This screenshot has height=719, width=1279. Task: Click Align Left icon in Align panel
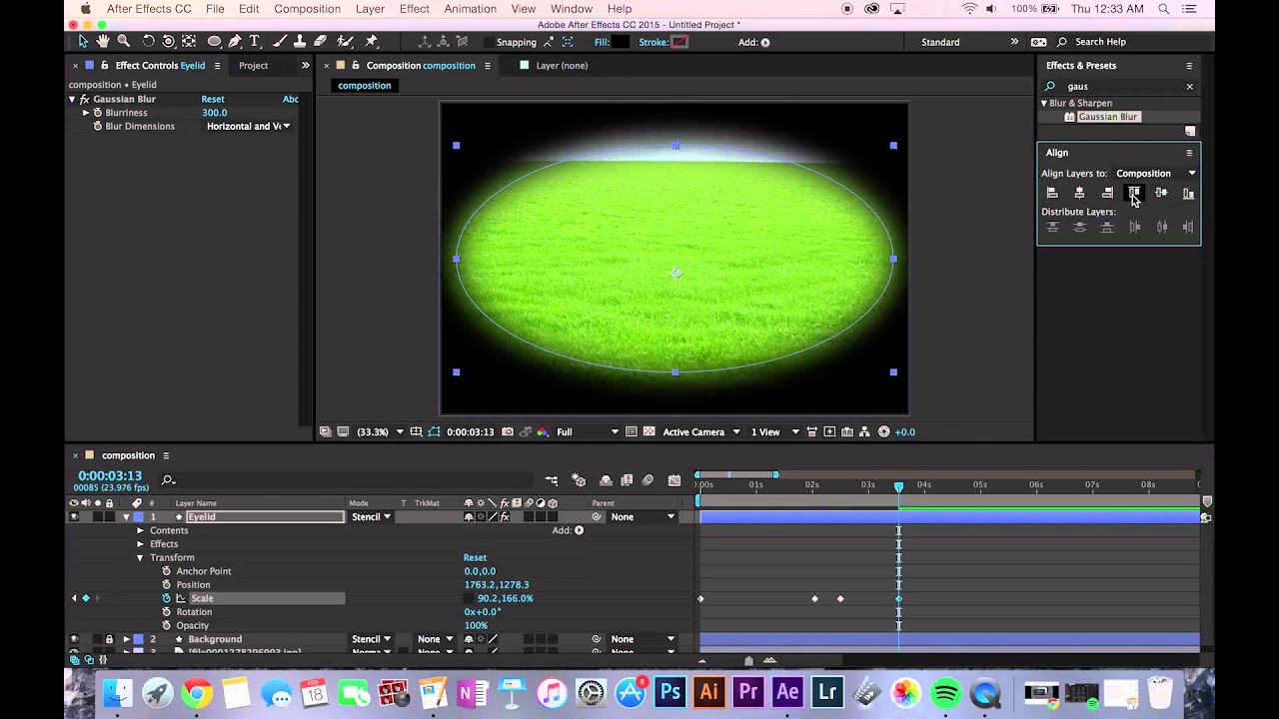coord(1052,193)
